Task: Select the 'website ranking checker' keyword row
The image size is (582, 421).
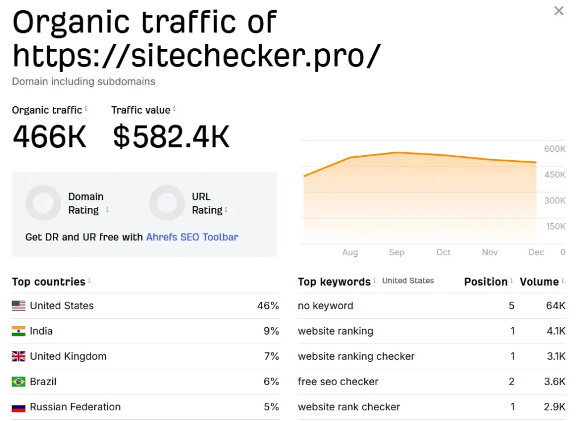Action: [x=356, y=356]
